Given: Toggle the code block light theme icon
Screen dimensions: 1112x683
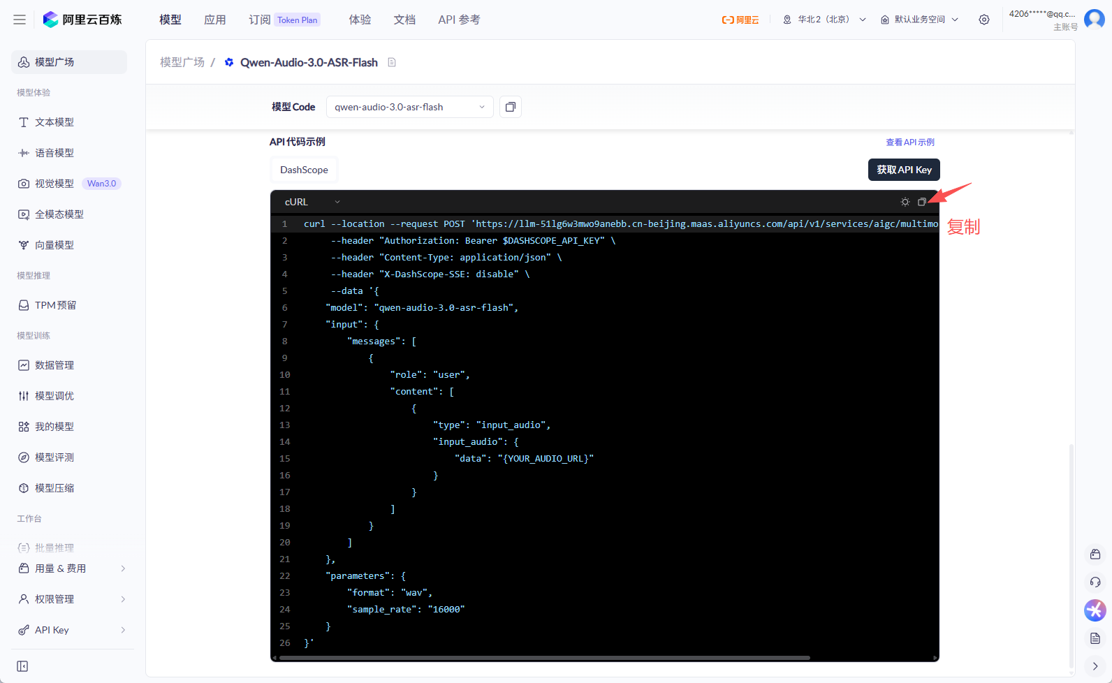Looking at the screenshot, I should [905, 202].
